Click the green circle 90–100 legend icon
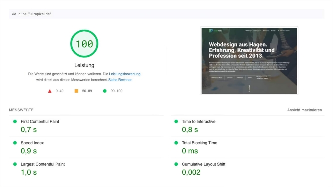The height and width of the screenshot is (187, 333). tap(105, 91)
